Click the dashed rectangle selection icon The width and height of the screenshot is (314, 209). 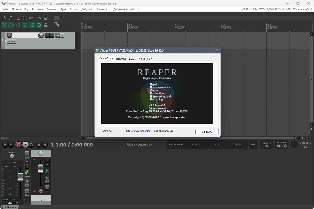coord(56,18)
